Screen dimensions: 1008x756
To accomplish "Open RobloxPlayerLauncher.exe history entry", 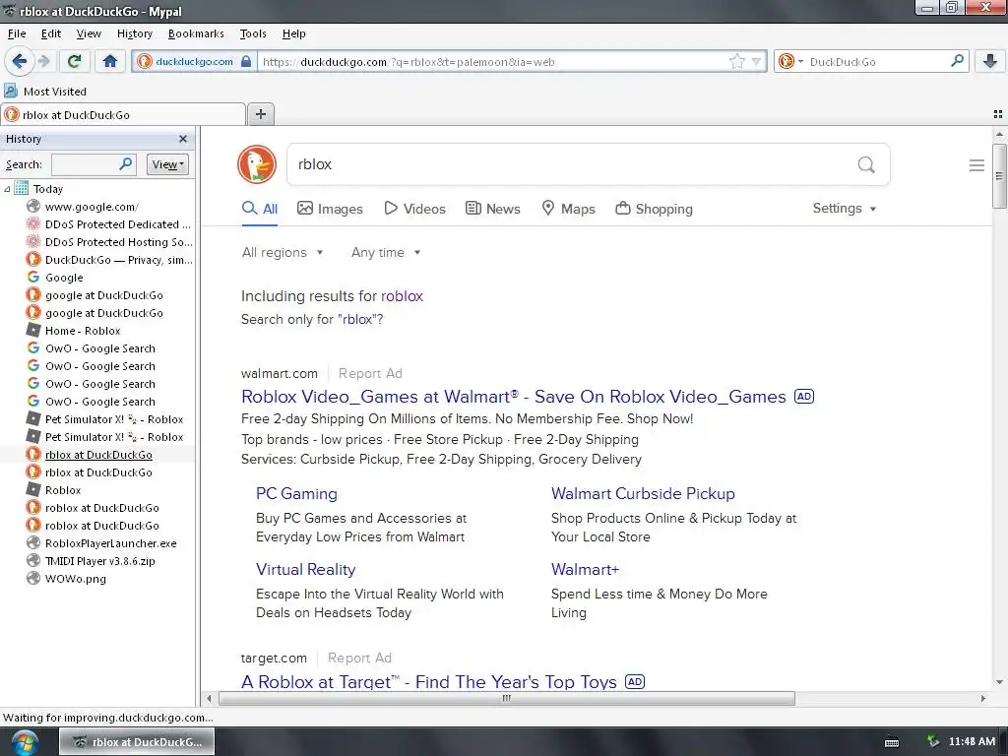I will coord(110,543).
